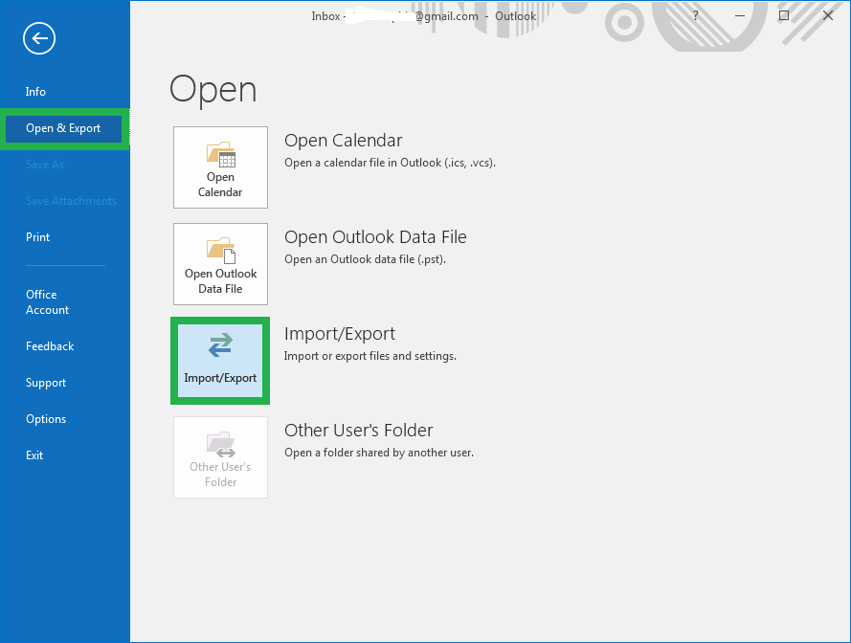Click the back arrow circle icon

point(39,38)
